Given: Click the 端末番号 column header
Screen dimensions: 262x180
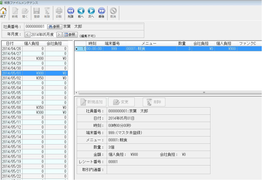Looking at the screenshot, I should 114,43.
